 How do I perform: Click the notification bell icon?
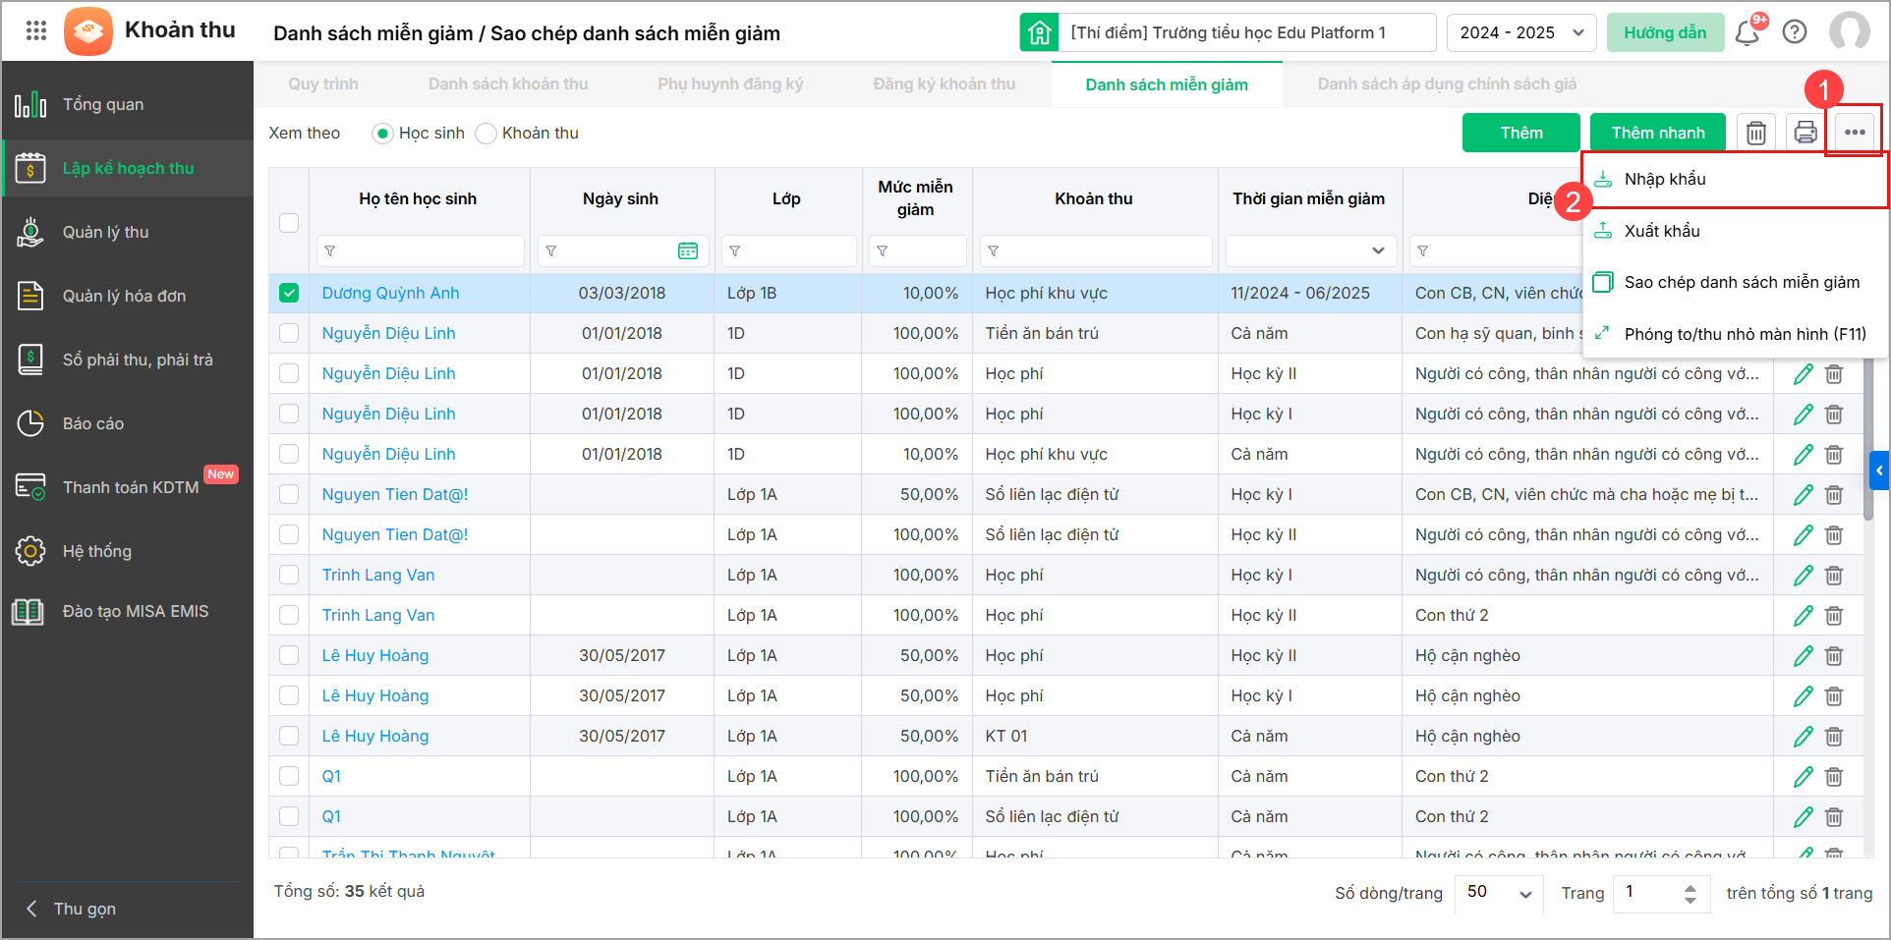click(x=1747, y=32)
